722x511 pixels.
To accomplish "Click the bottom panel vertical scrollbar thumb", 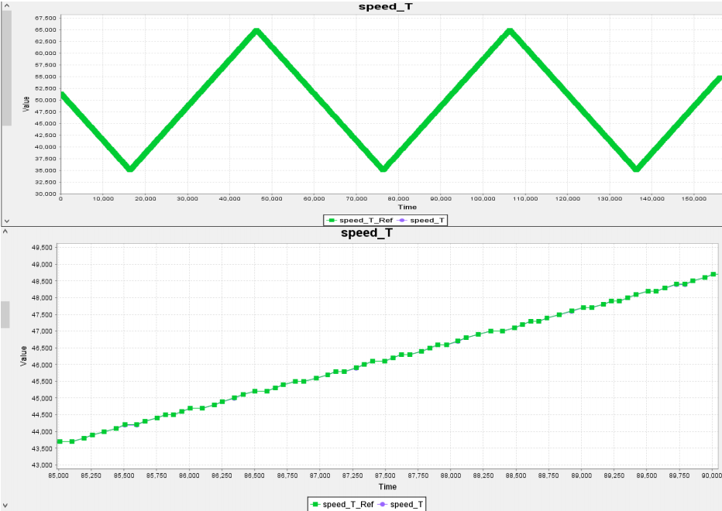I will (x=5, y=314).
